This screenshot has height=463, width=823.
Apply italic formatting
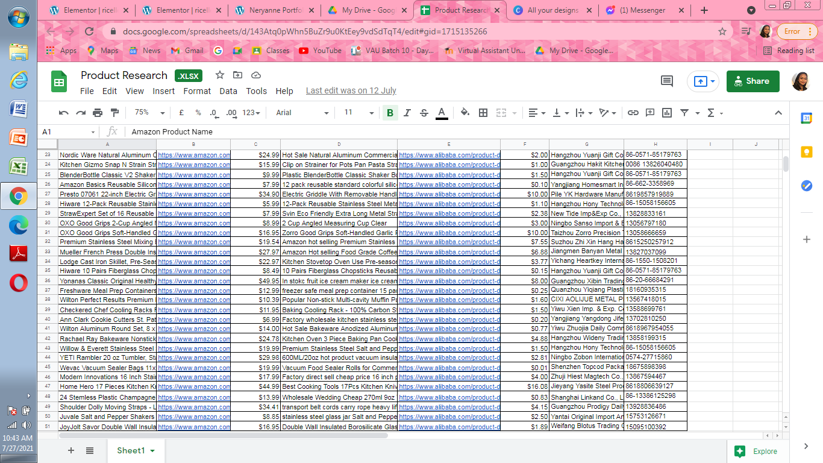click(x=407, y=113)
